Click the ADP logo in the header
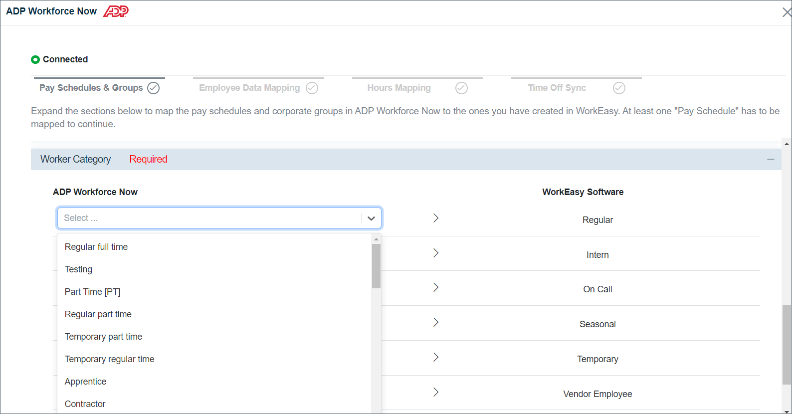This screenshot has height=414, width=792. pyautogui.click(x=116, y=11)
